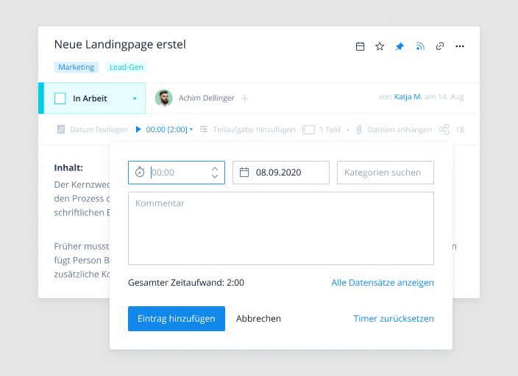Add another assignee with plus icon
The width and height of the screenshot is (518, 376).
(x=245, y=98)
